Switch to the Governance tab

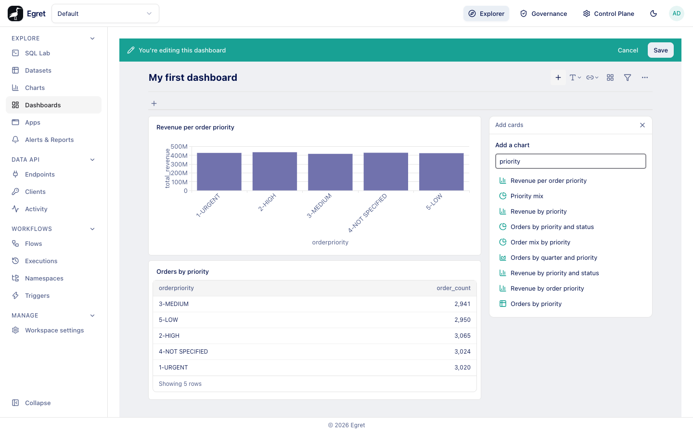pos(544,13)
